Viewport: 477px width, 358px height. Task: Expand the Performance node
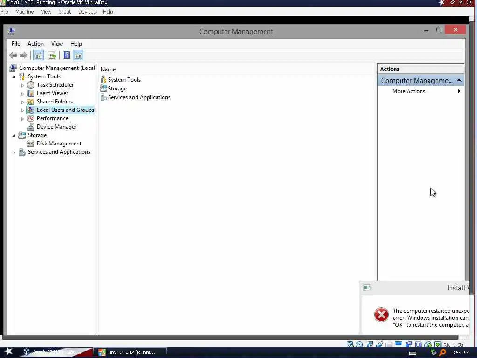point(22,119)
